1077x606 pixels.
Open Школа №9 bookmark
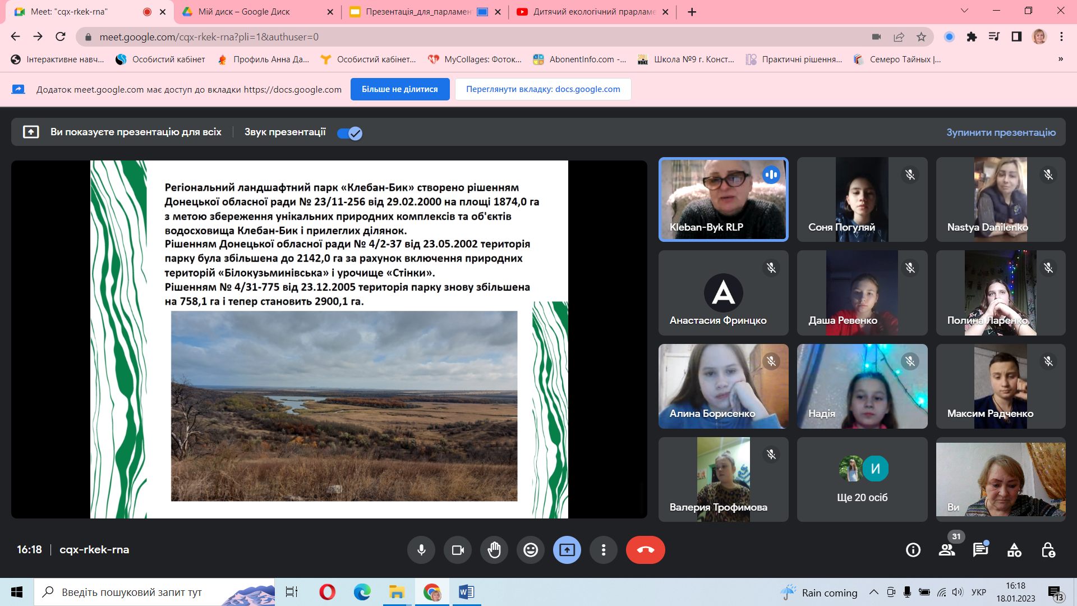click(x=685, y=59)
